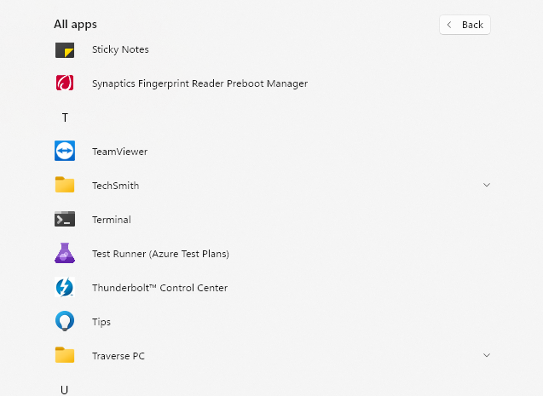The image size is (543, 396).
Task: Open Terminal using its command prompt icon
Action: 65,219
